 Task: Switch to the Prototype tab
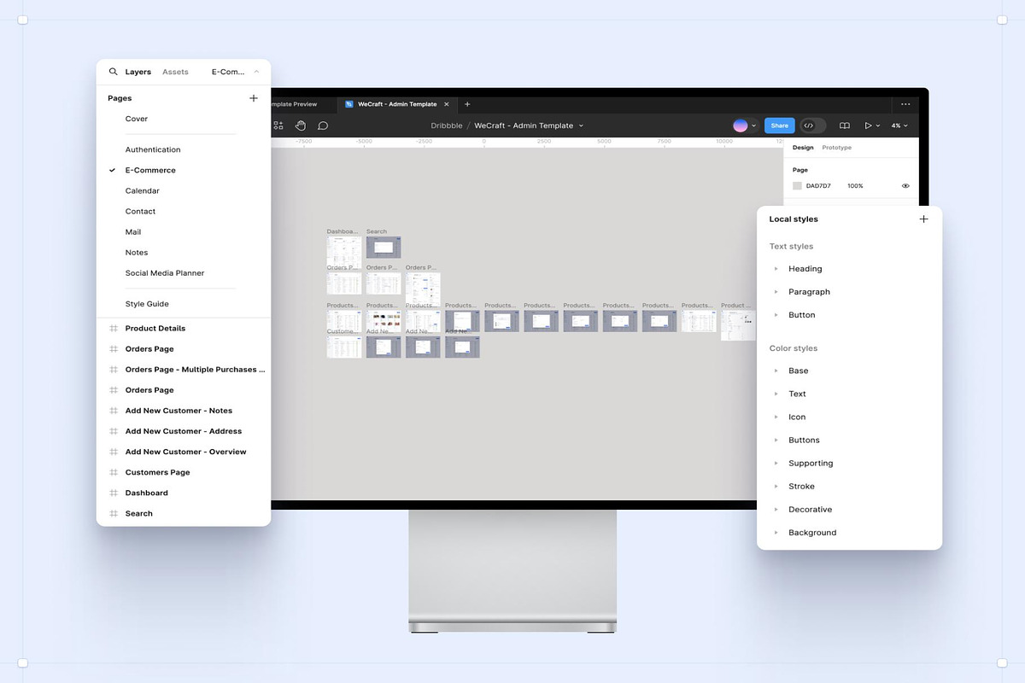click(x=837, y=148)
